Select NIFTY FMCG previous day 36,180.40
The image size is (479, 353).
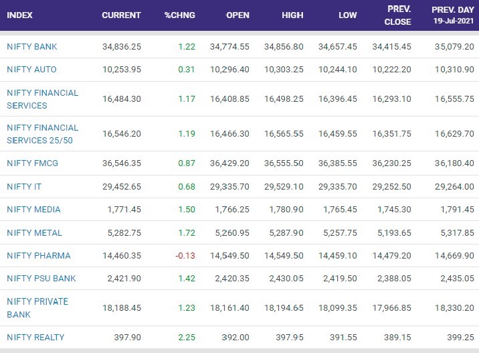tap(454, 163)
